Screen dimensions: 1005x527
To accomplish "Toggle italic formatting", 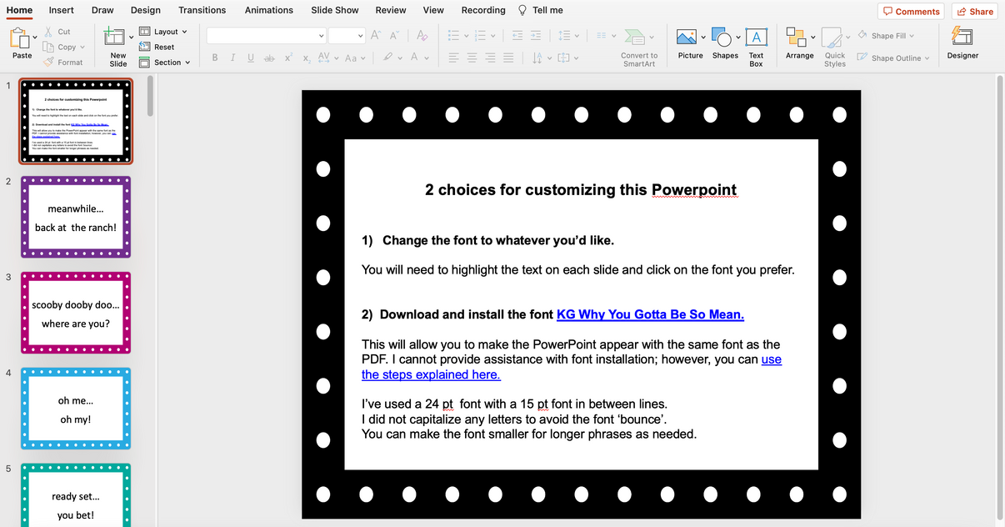I will pyautogui.click(x=232, y=57).
